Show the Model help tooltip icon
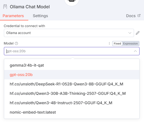The width and height of the screenshot is (144, 123). (16, 43)
